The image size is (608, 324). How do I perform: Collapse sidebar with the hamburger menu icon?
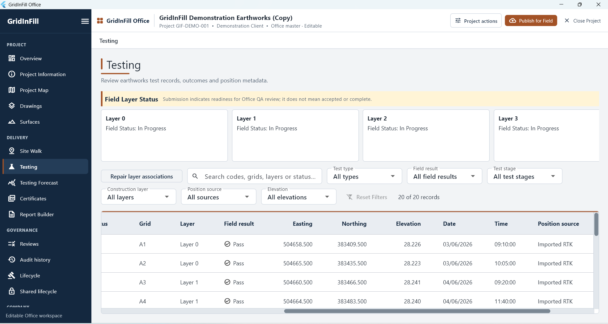pos(85,21)
